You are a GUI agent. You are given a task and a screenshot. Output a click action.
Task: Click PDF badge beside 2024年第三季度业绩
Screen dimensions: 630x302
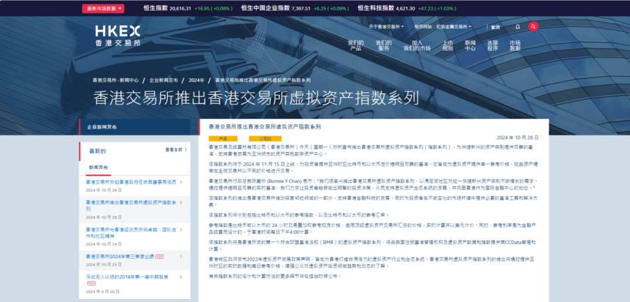tap(159, 257)
